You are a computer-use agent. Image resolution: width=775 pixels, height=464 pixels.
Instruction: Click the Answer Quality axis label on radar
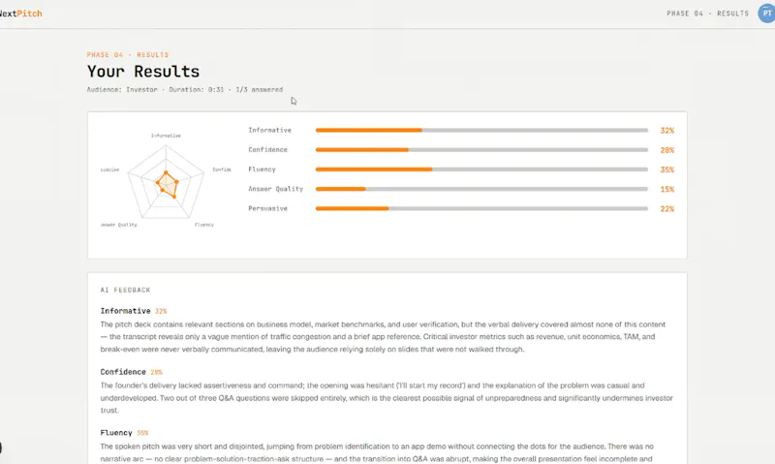click(118, 225)
